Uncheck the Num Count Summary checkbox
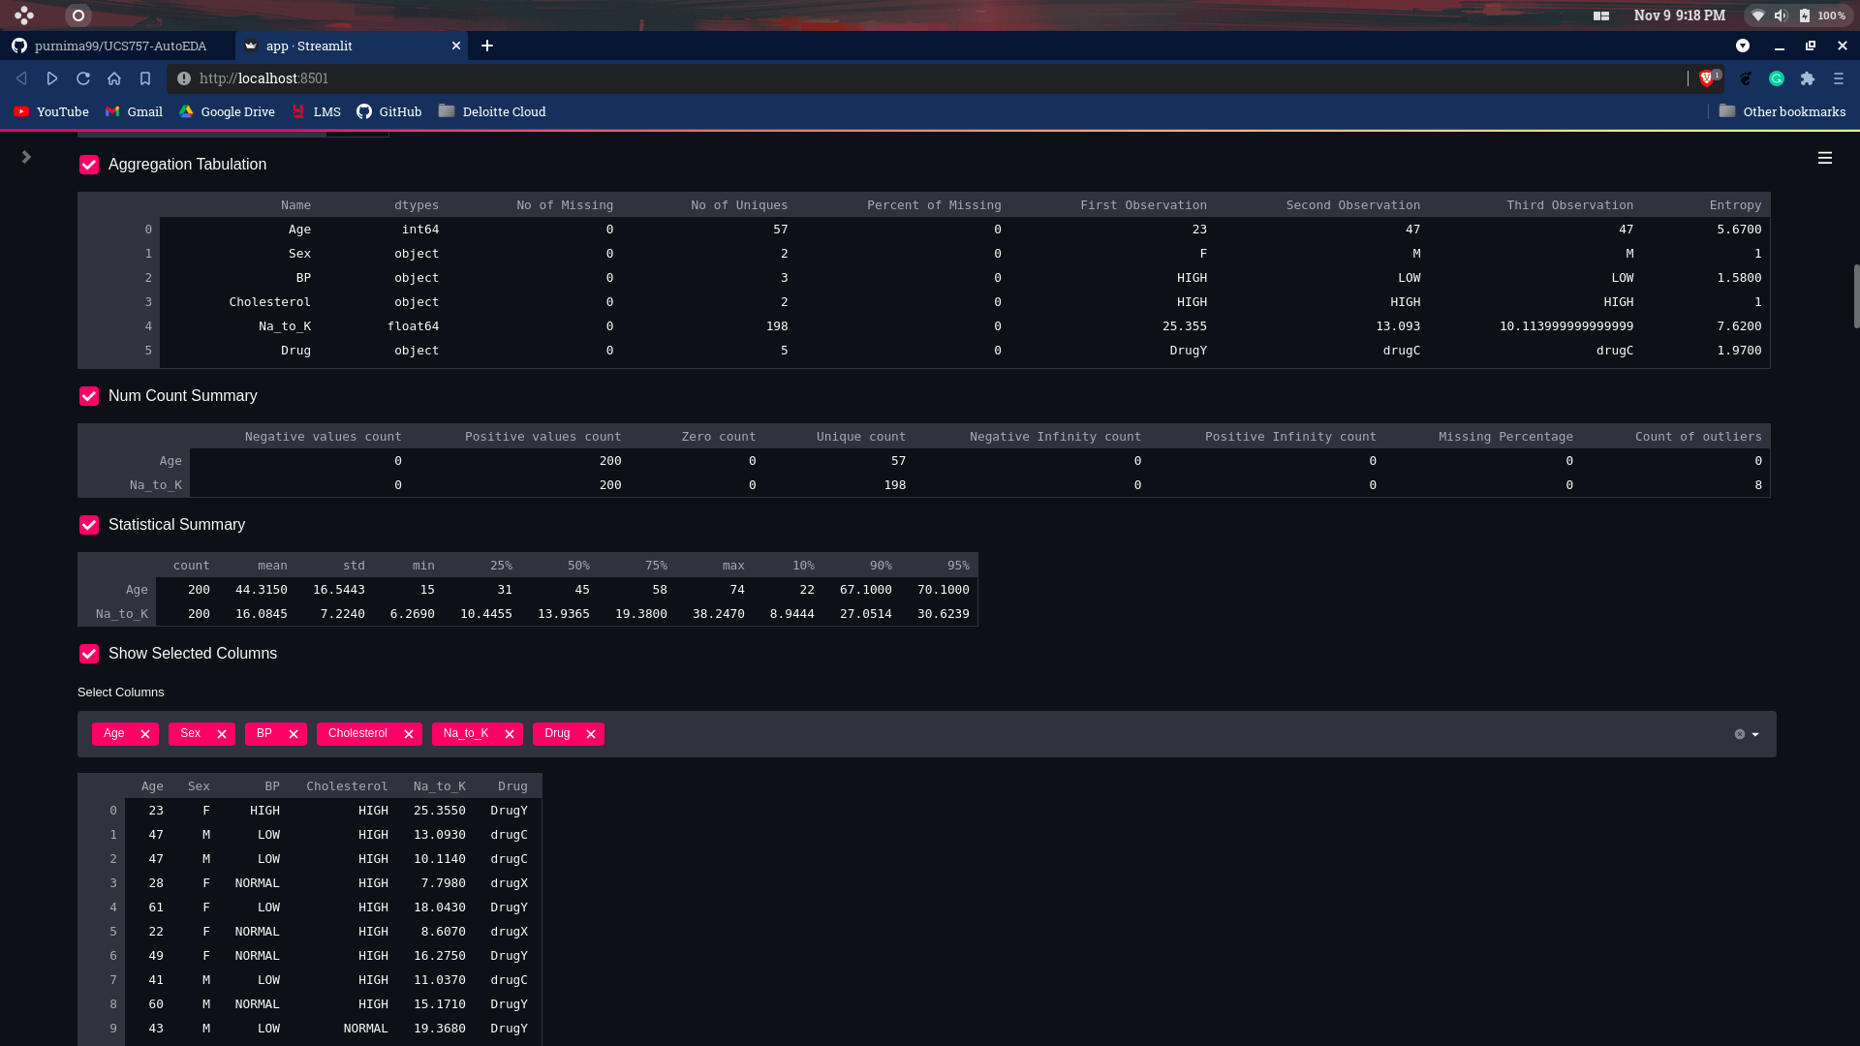 (89, 396)
